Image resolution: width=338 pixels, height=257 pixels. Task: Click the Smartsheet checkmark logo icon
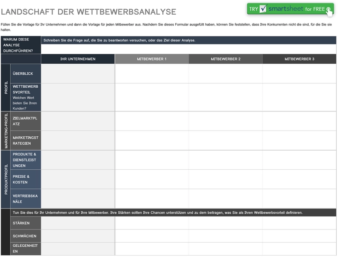[263, 9]
